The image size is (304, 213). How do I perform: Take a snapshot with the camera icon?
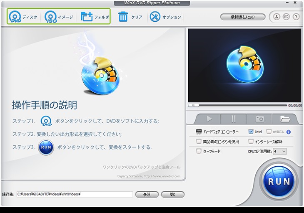[259, 119]
